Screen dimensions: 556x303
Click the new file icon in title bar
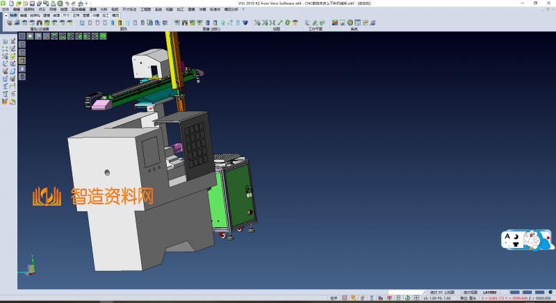[x=11, y=3]
